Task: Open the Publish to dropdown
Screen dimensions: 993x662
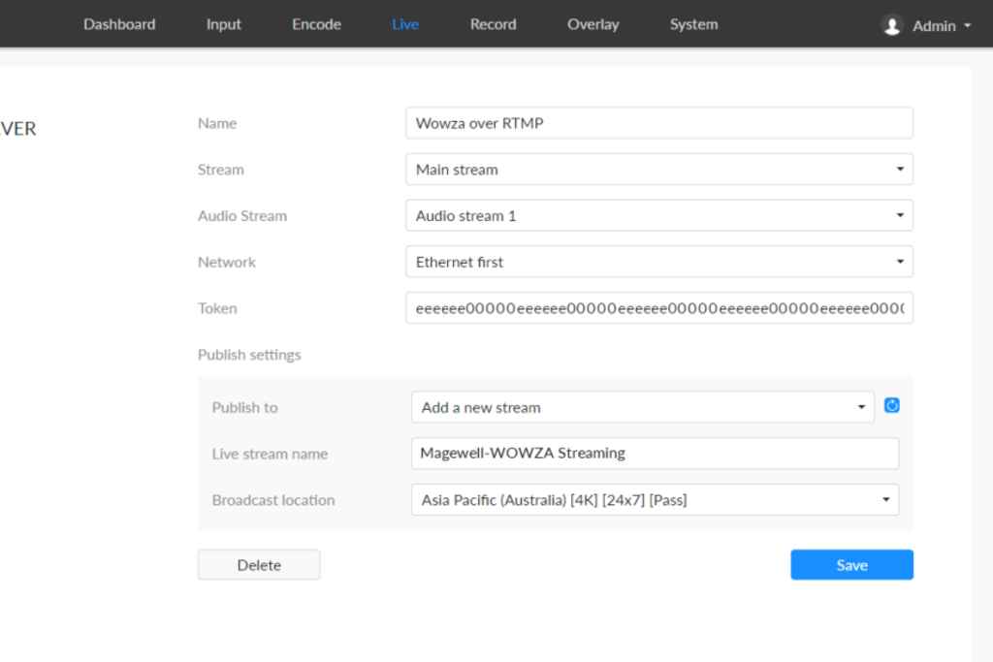Action: (643, 407)
